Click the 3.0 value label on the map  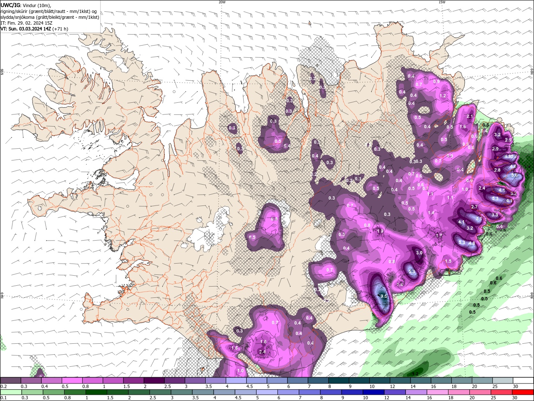coord(419,253)
